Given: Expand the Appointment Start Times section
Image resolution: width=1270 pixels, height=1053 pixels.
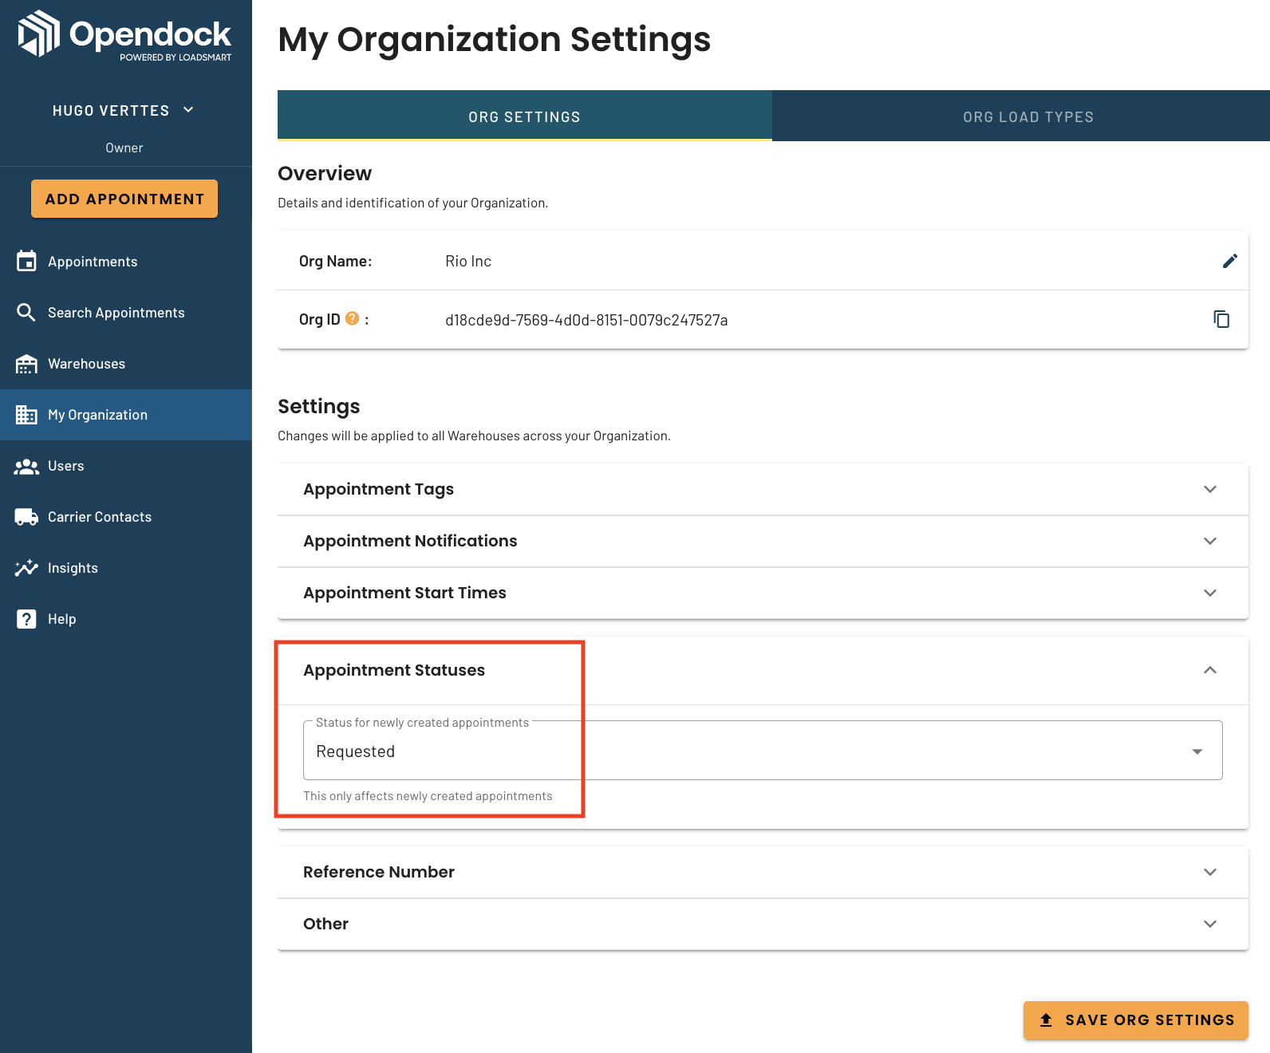Looking at the screenshot, I should 763,593.
